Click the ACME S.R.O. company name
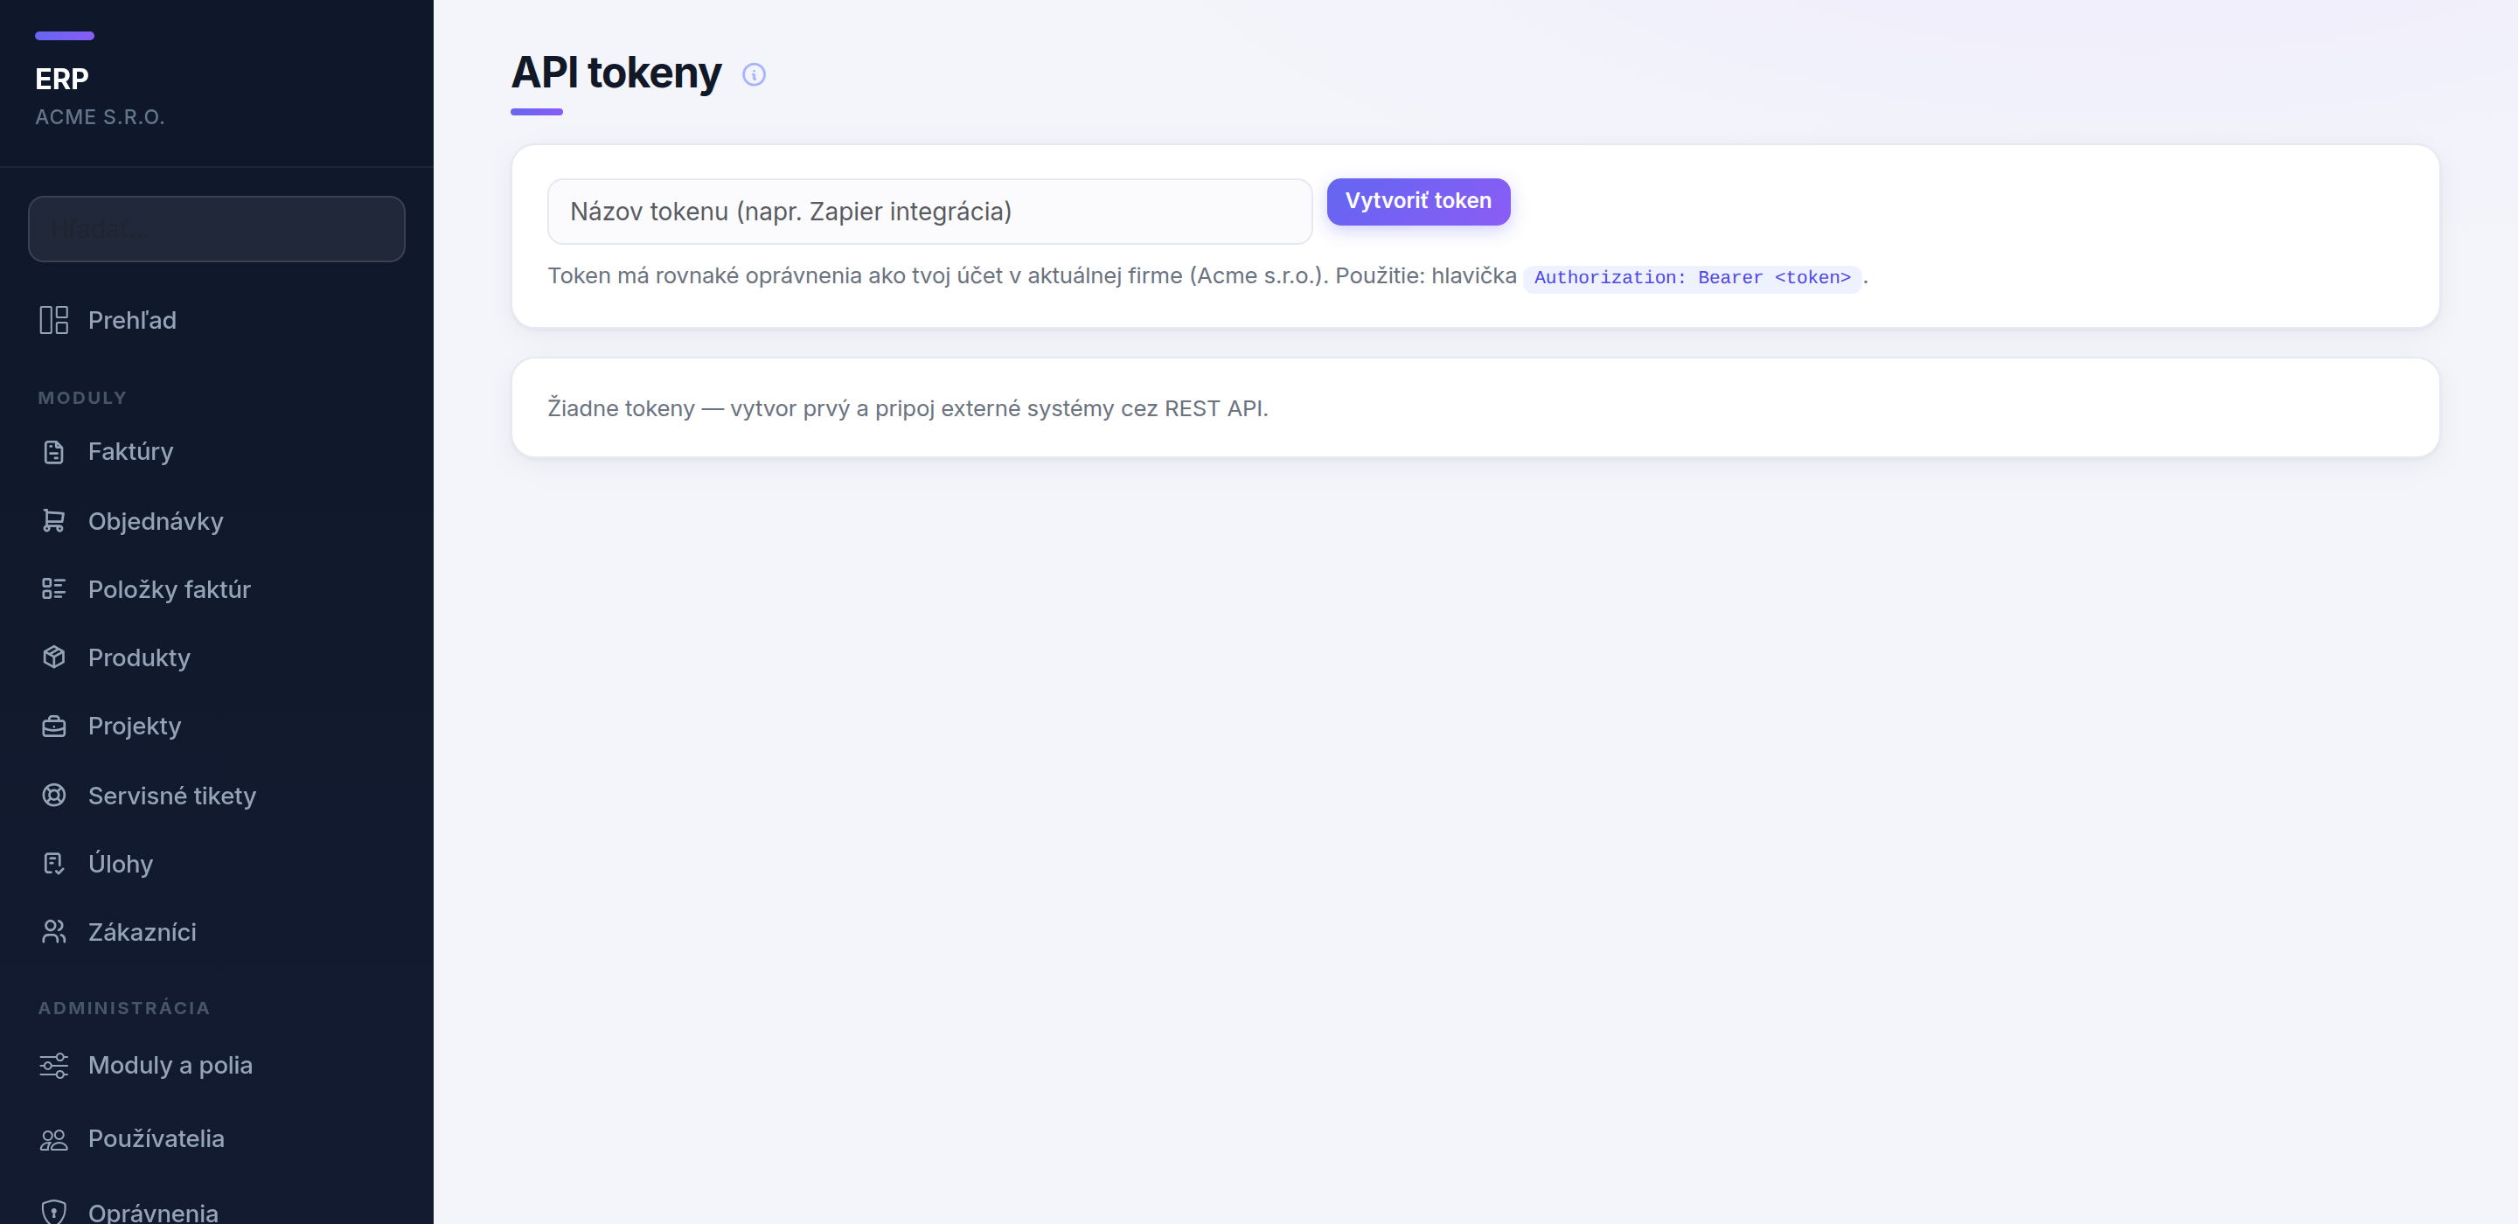The height and width of the screenshot is (1224, 2518). coord(100,117)
